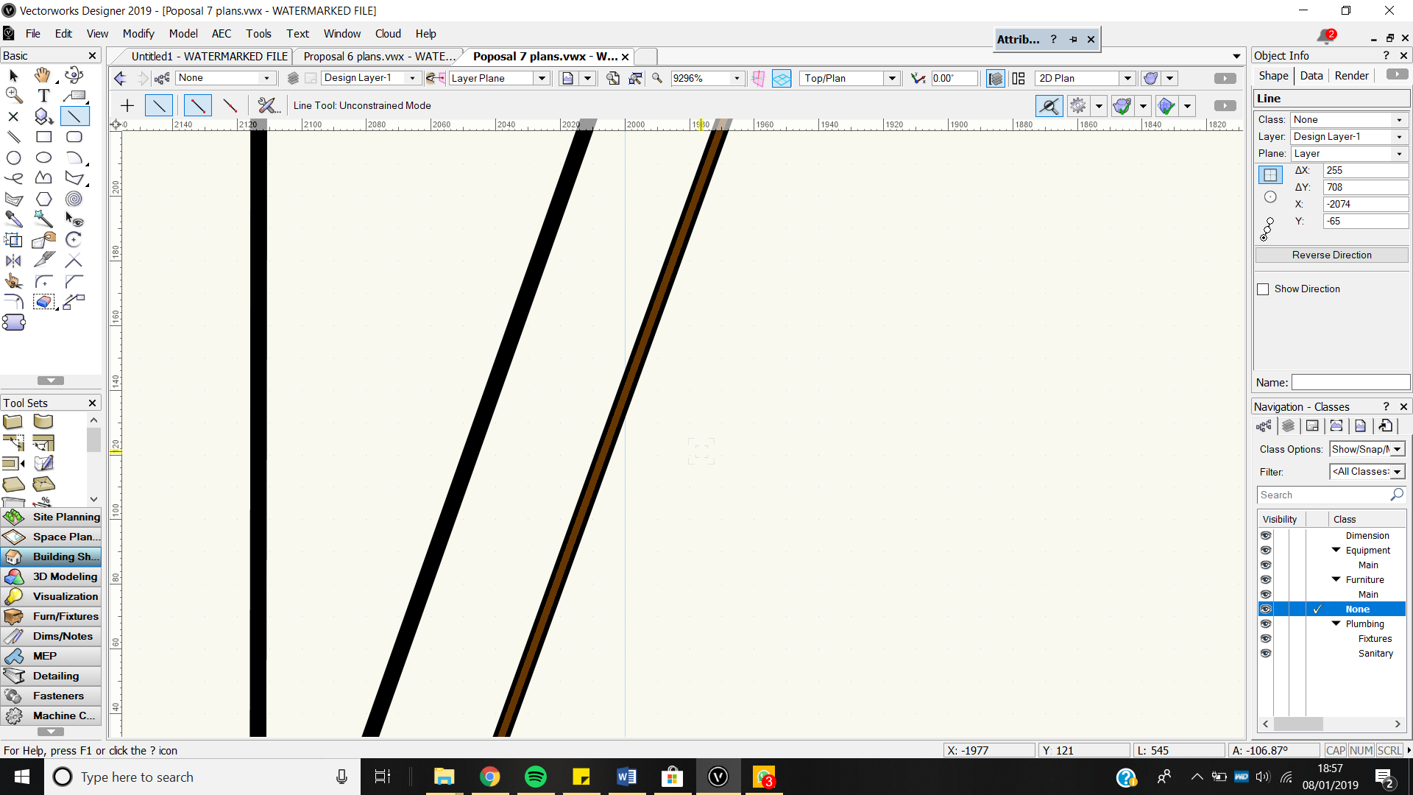Collapse the Furniture class tree
The height and width of the screenshot is (795, 1413).
tap(1336, 579)
